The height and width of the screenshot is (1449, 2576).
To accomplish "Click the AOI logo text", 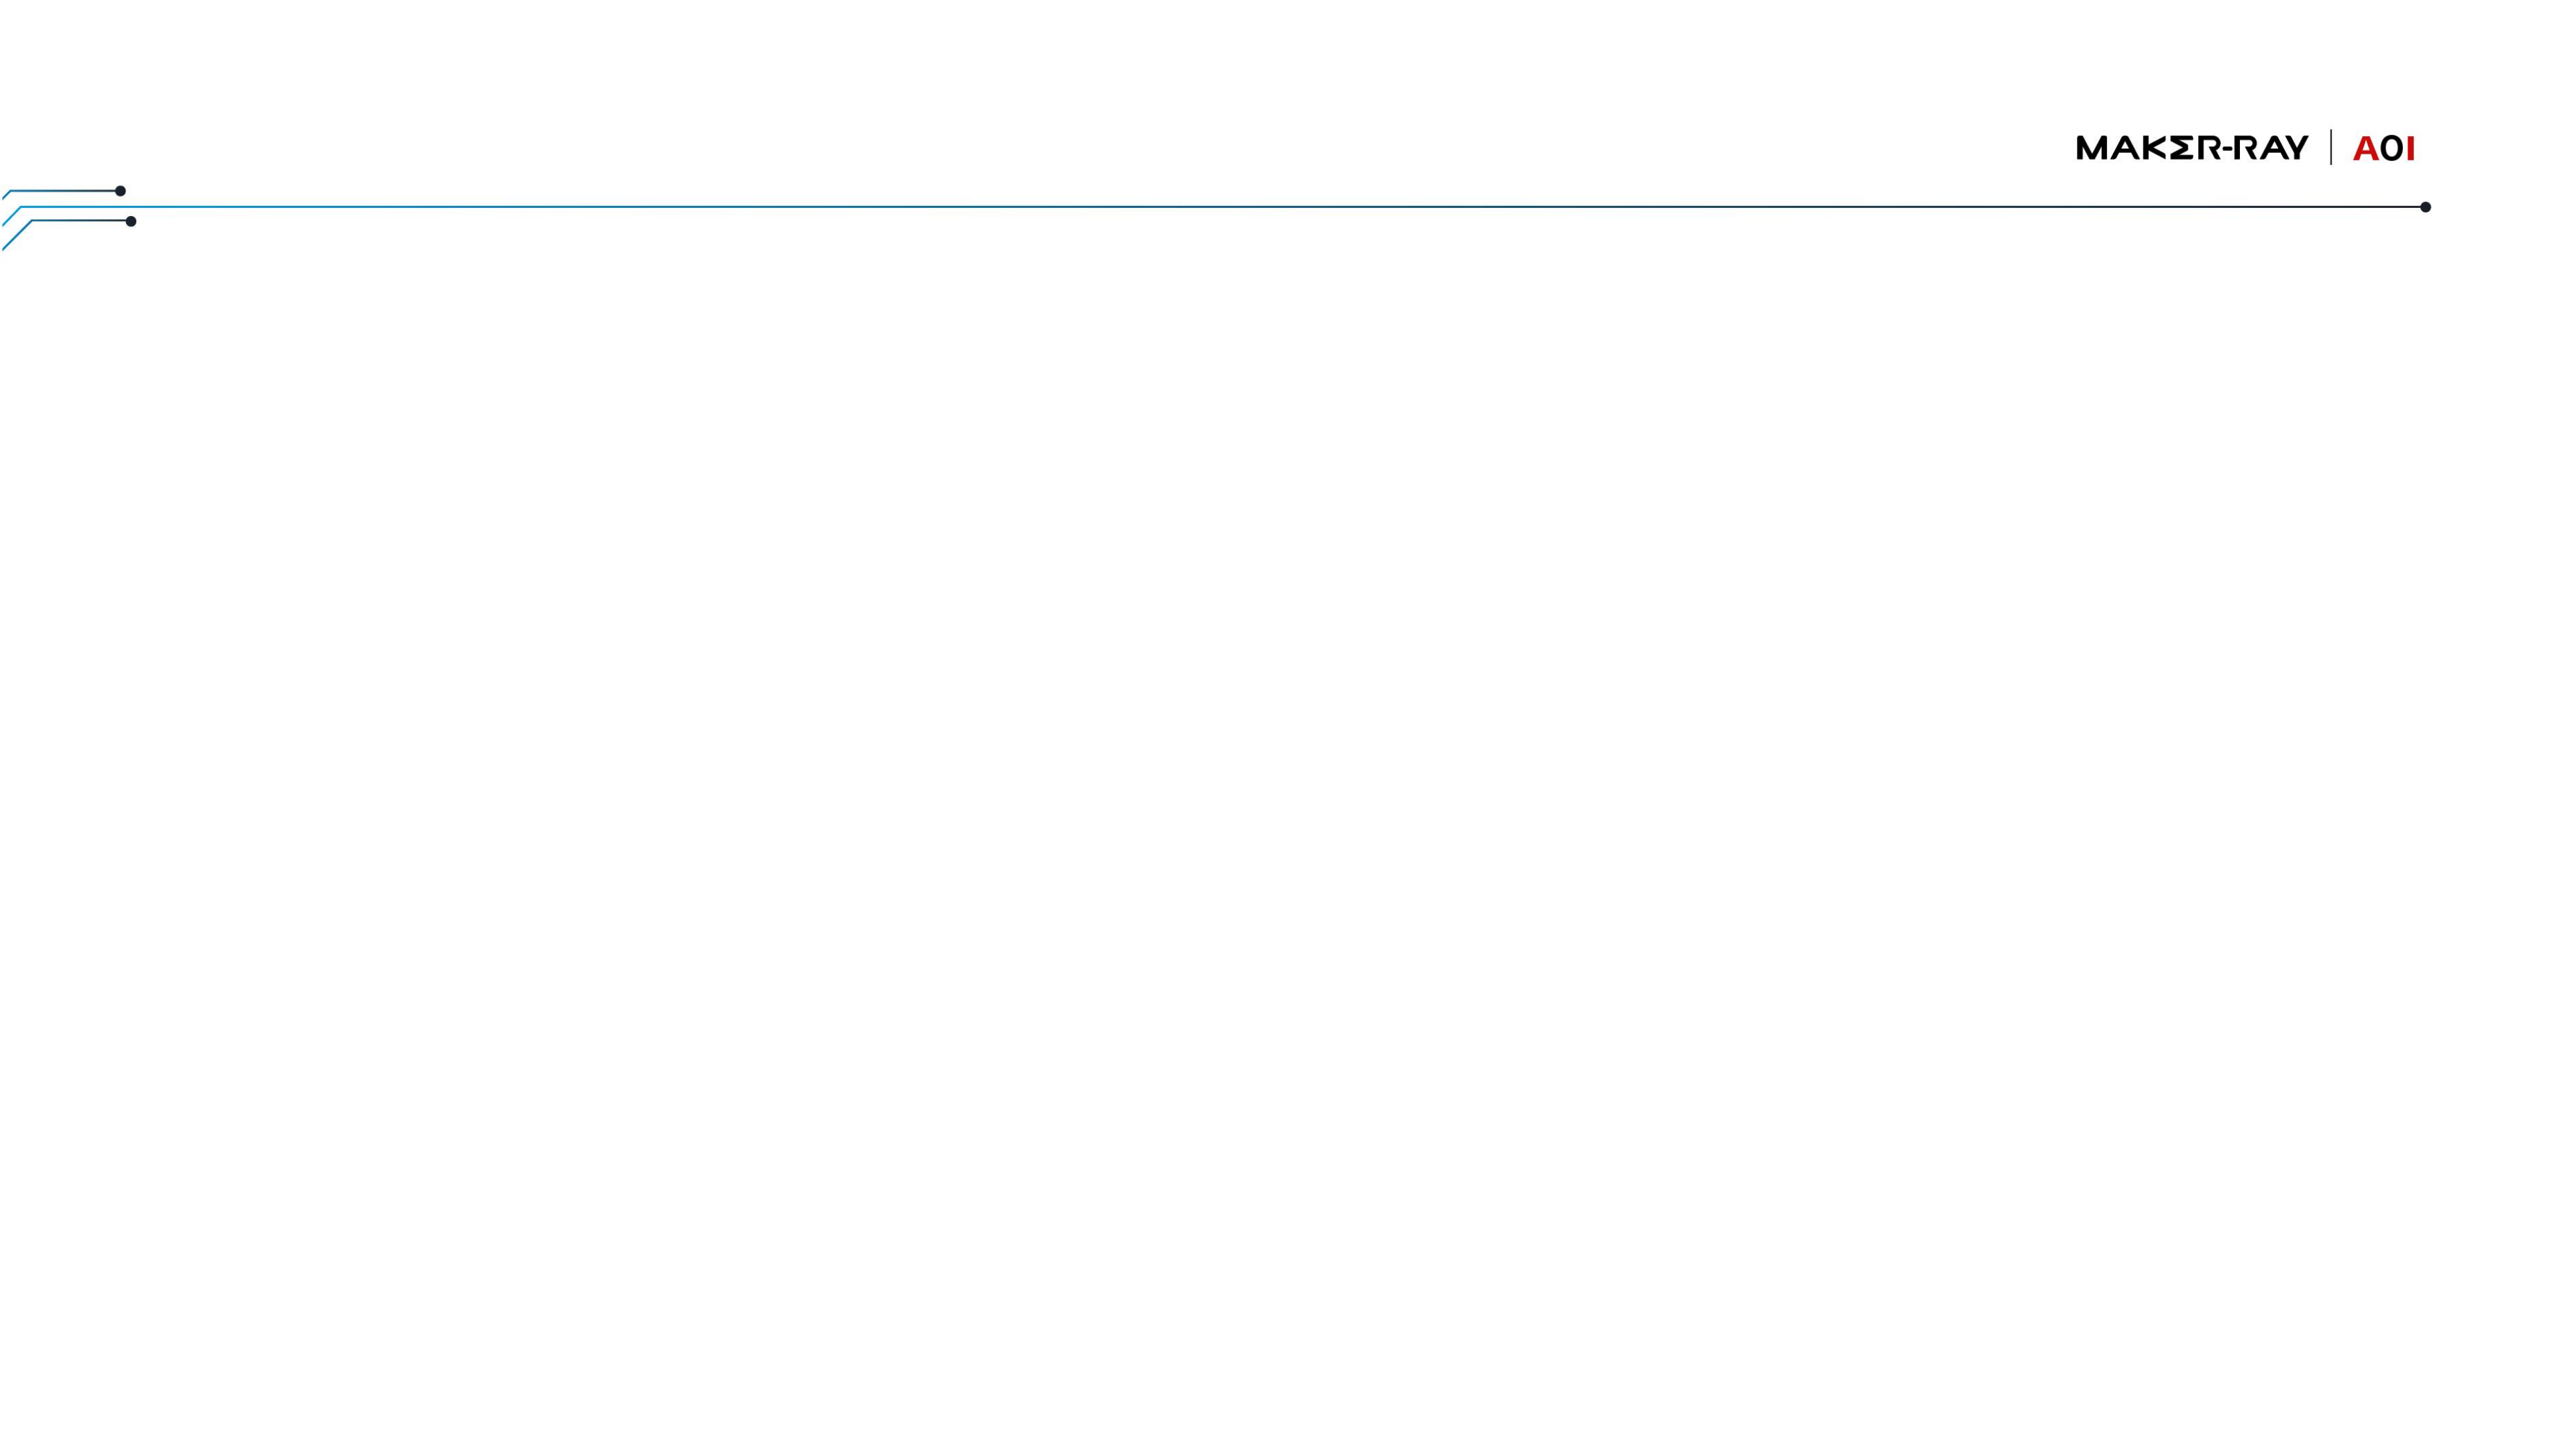I will [x=2384, y=149].
